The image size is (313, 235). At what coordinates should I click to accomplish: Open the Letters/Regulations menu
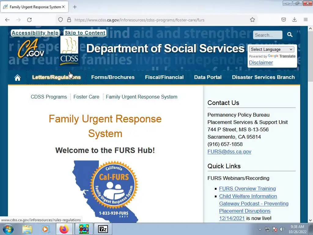click(x=57, y=77)
